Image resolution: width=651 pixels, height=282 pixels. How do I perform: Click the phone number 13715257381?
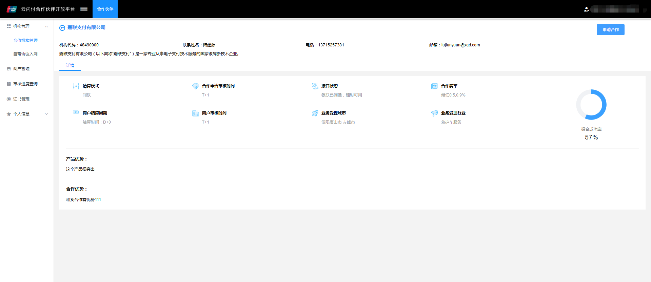(x=331, y=45)
